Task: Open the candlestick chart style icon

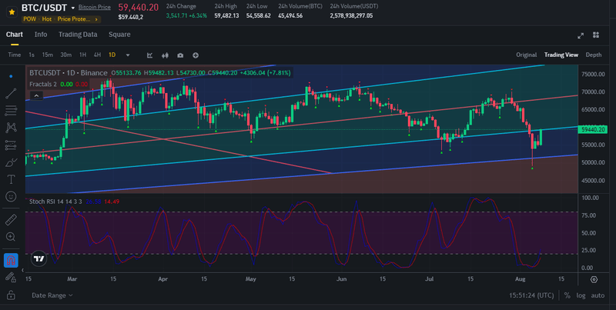Action: point(165,55)
